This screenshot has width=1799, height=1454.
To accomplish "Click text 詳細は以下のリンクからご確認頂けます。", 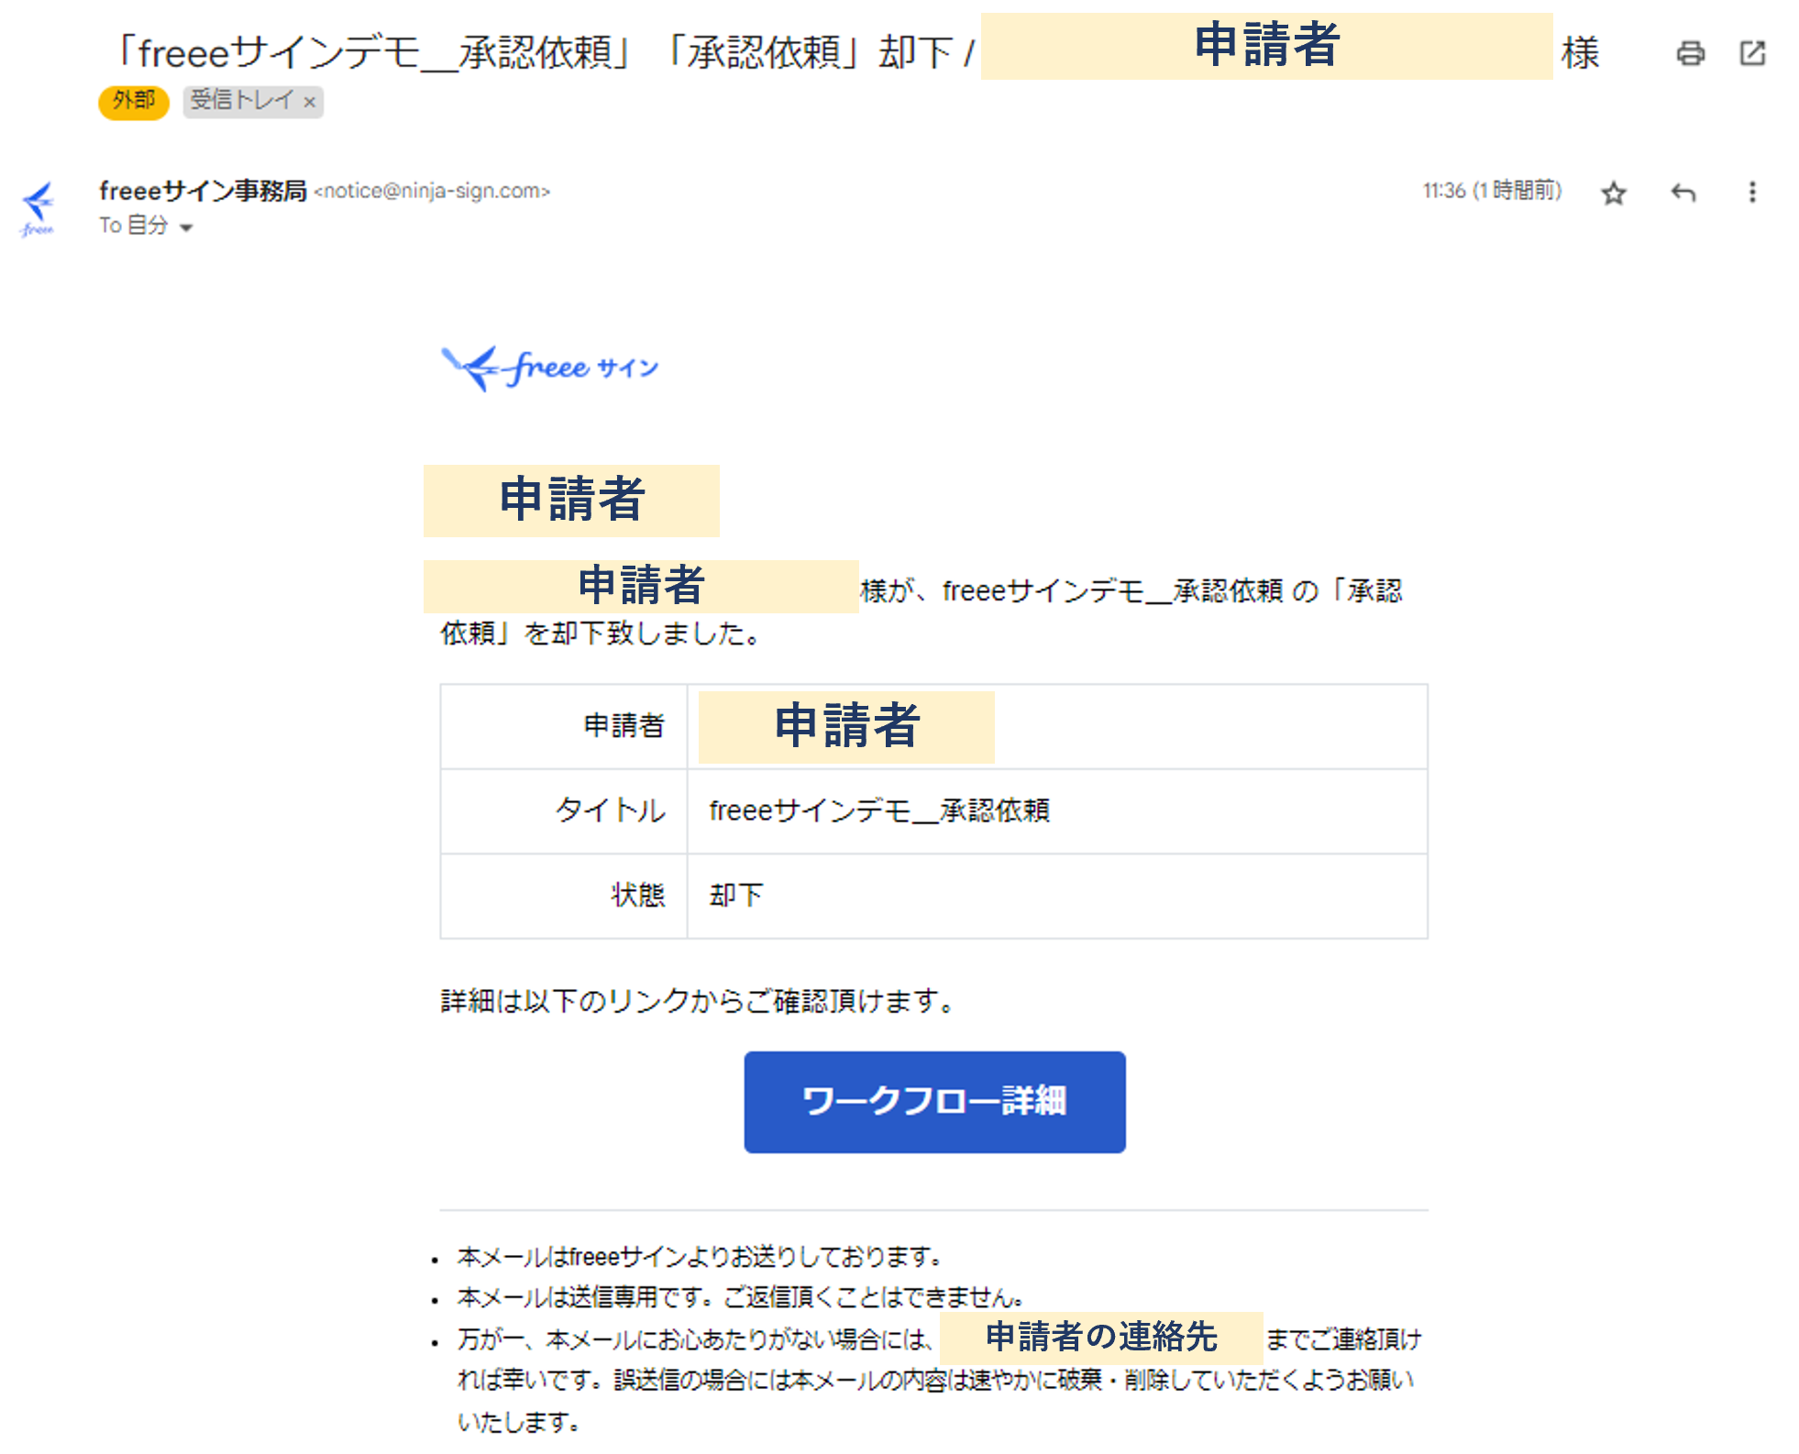I will pos(699,1000).
